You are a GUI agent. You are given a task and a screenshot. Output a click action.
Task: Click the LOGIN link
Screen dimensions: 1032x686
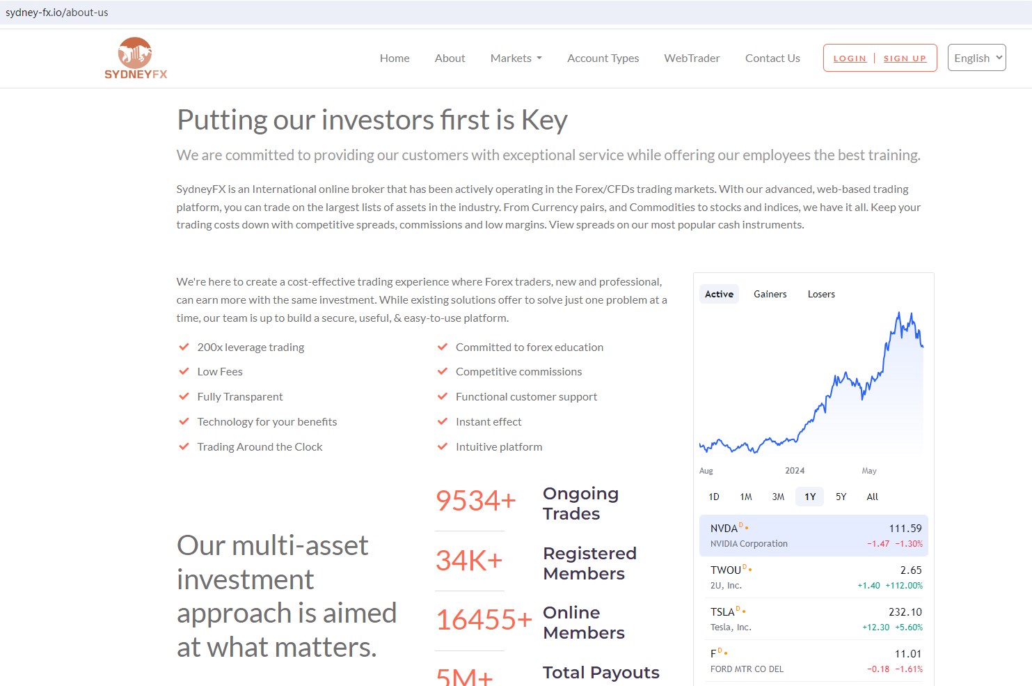(850, 59)
